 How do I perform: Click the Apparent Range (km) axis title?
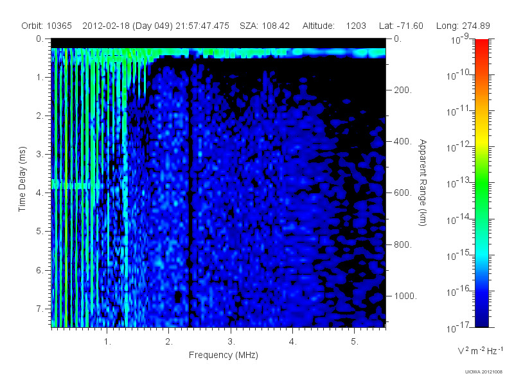[423, 182]
